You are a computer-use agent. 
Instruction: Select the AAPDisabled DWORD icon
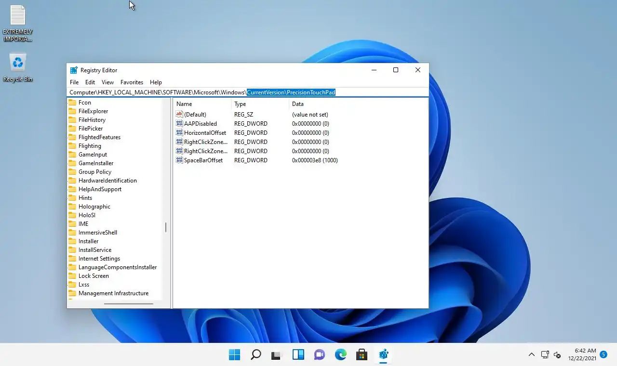pyautogui.click(x=179, y=124)
